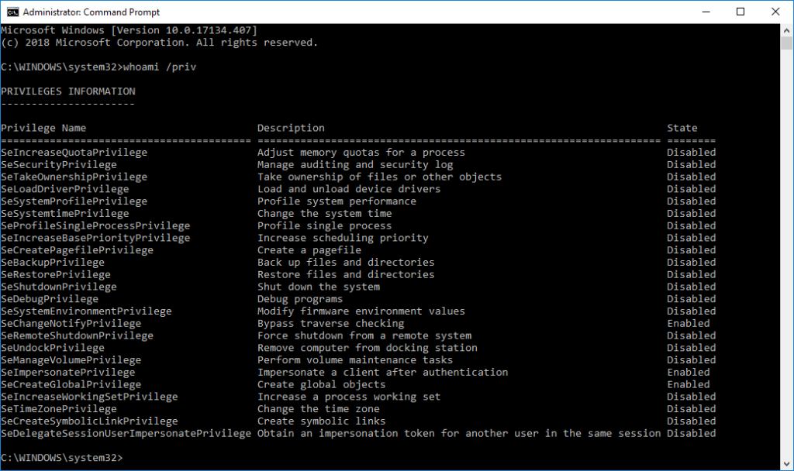Image resolution: width=794 pixels, height=471 pixels.
Task: Click the Command Prompt system menu icon
Action: tap(12, 12)
